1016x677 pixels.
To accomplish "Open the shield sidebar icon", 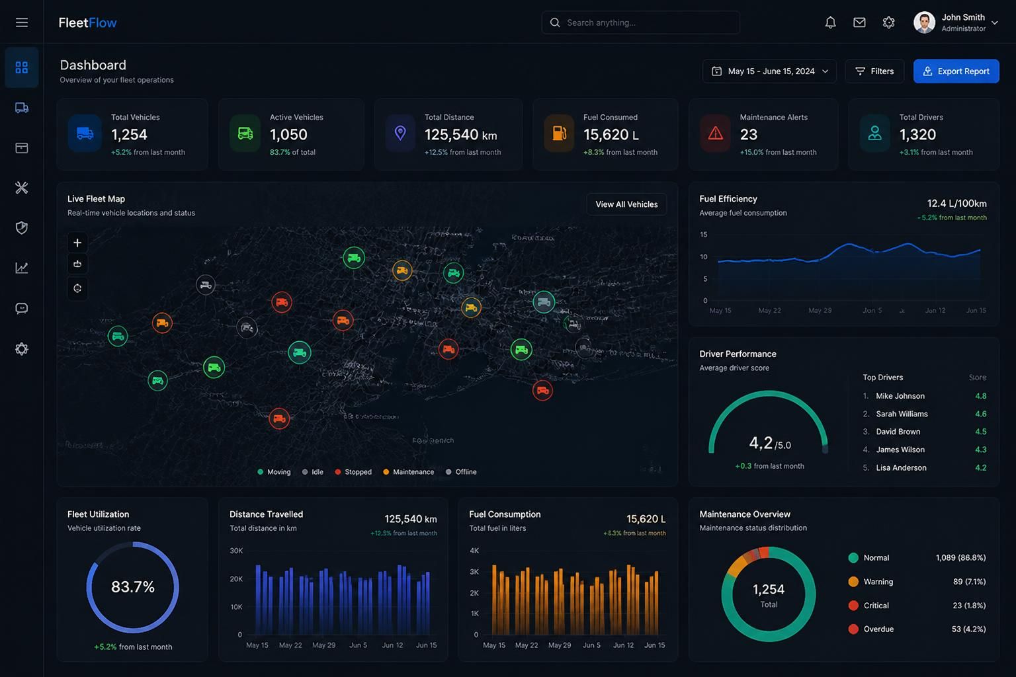I will [x=22, y=228].
